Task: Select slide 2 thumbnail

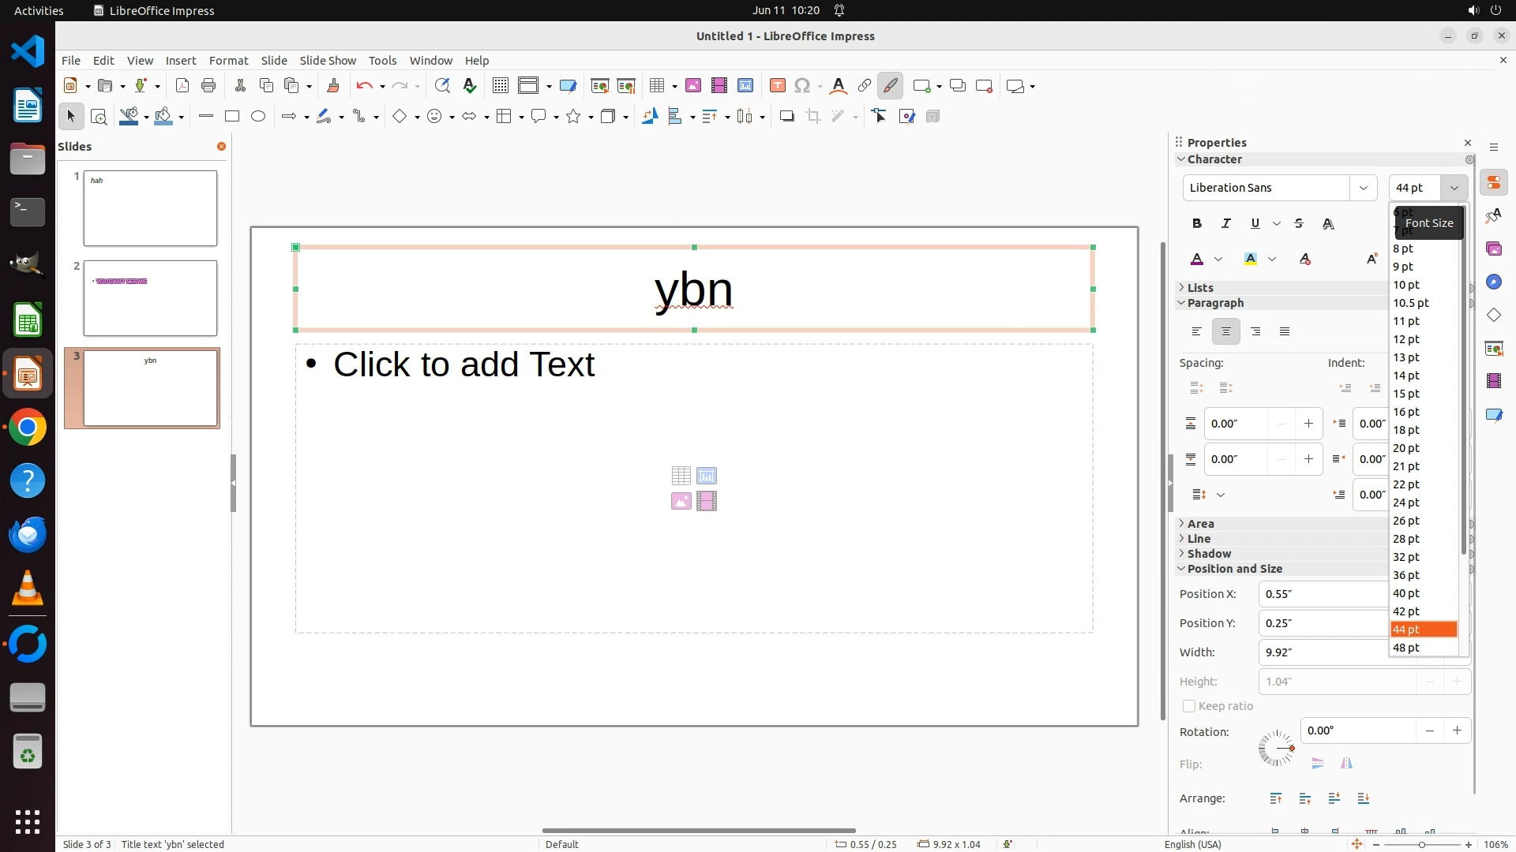Action: (150, 298)
